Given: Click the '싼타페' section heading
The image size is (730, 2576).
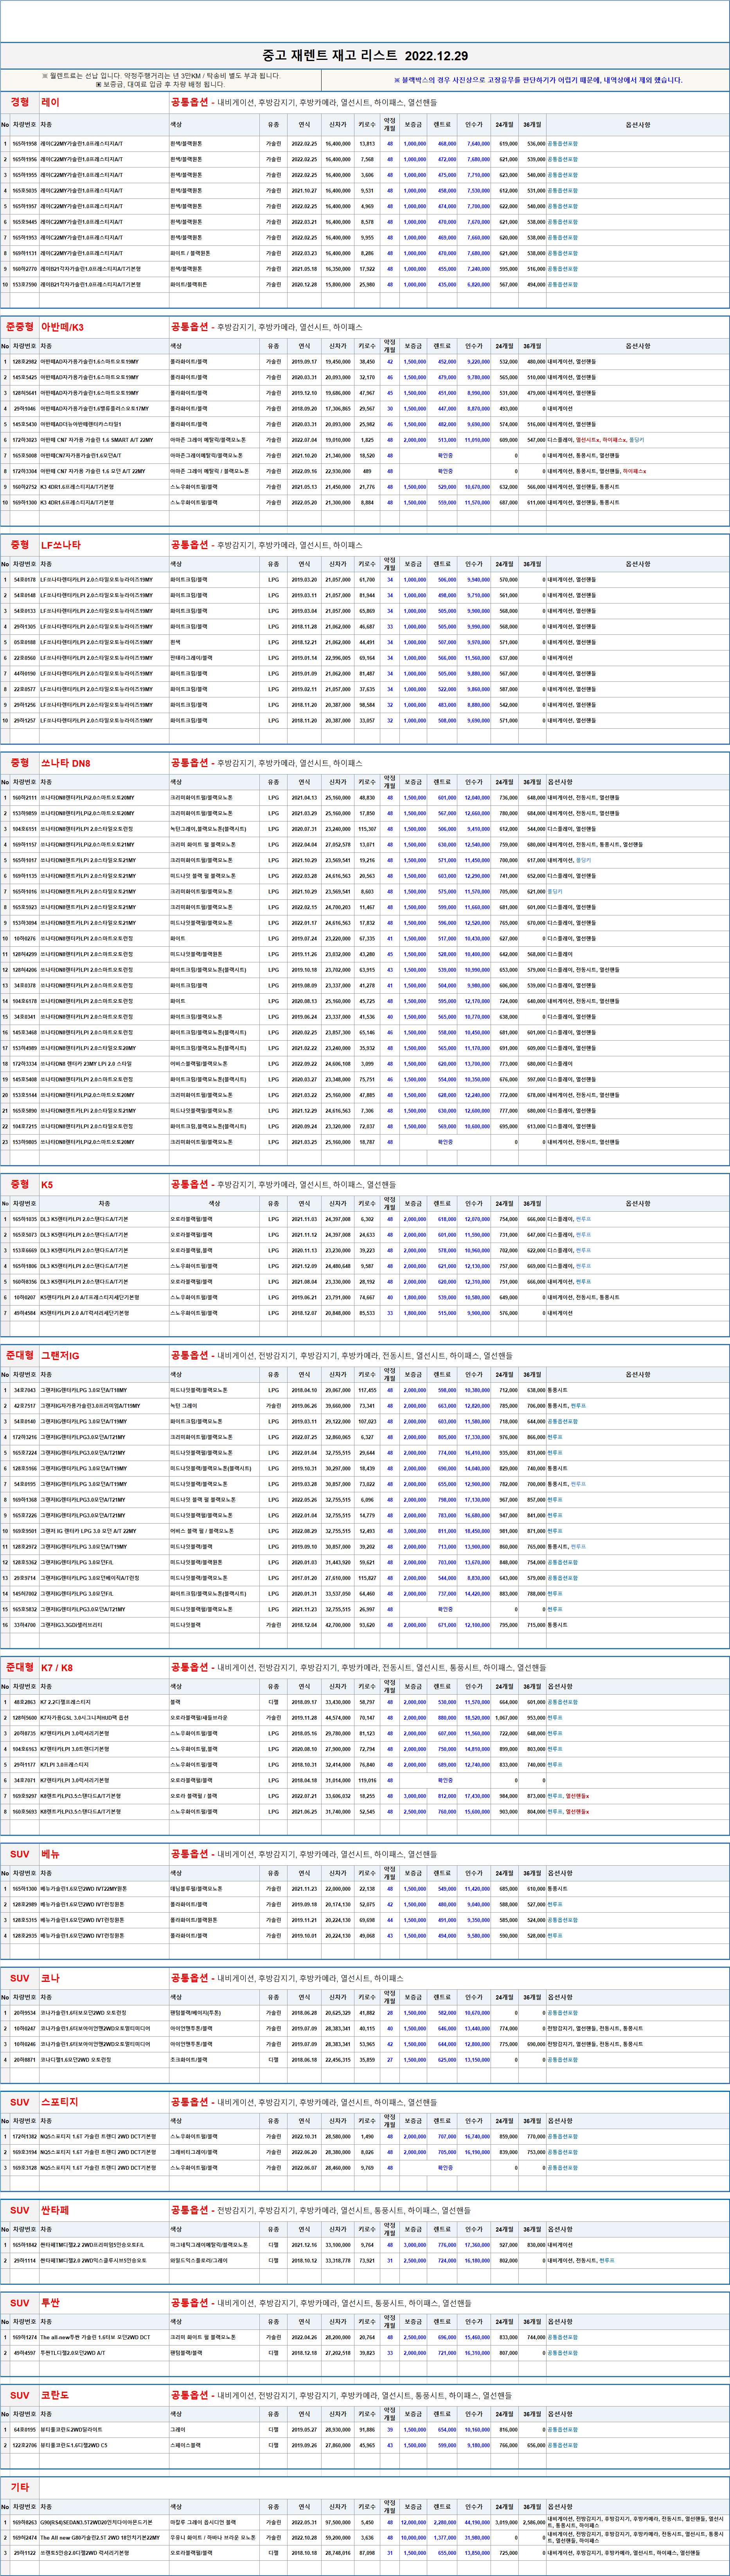Looking at the screenshot, I should (x=55, y=2210).
